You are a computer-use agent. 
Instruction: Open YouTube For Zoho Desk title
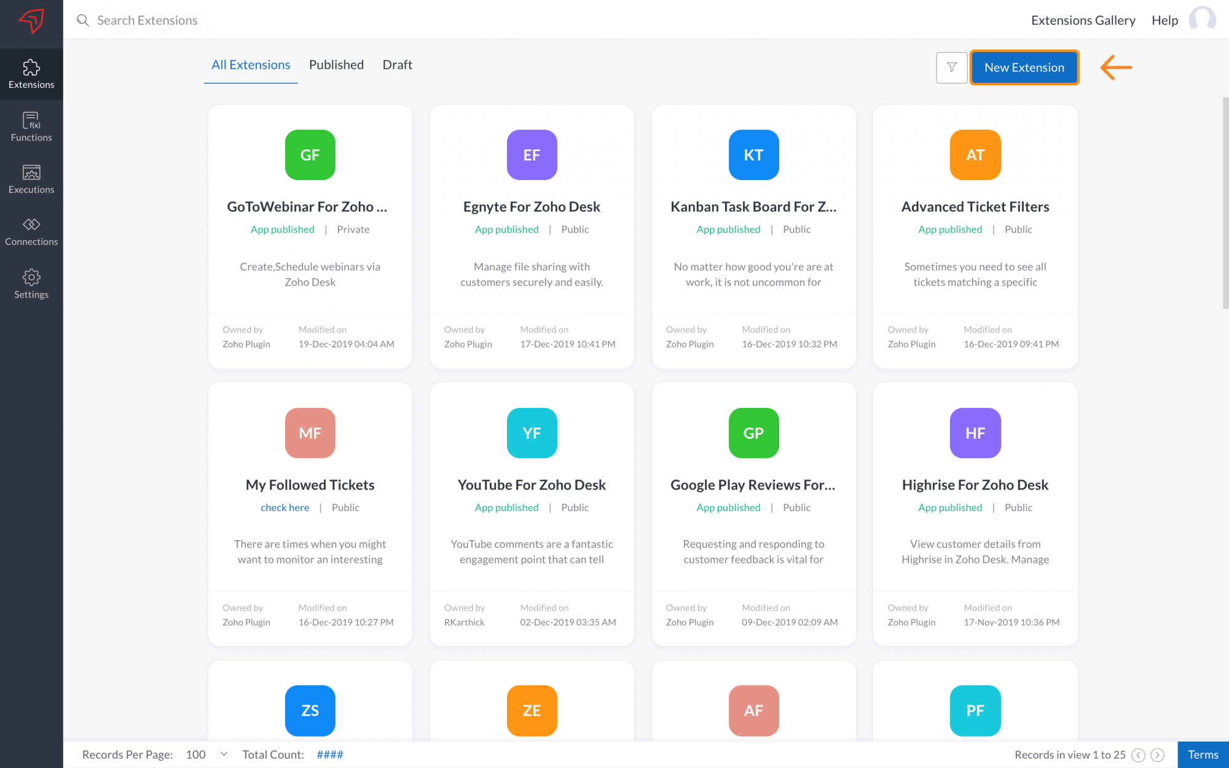coord(532,485)
